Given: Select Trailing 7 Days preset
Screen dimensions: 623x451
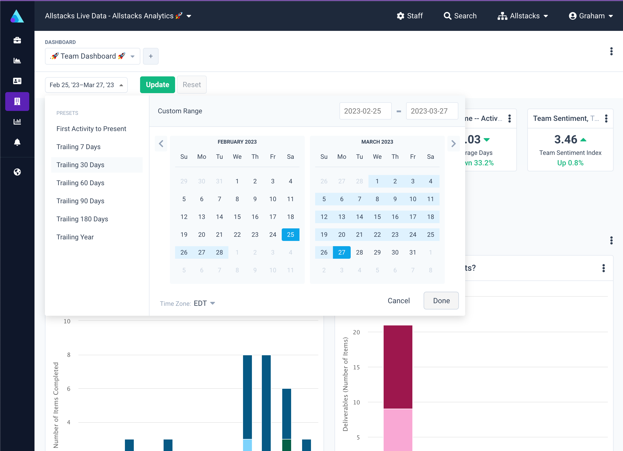Looking at the screenshot, I should [97, 147].
